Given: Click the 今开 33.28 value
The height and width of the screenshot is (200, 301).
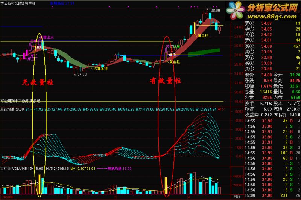Looking at the screenshot, I should point(295,75).
